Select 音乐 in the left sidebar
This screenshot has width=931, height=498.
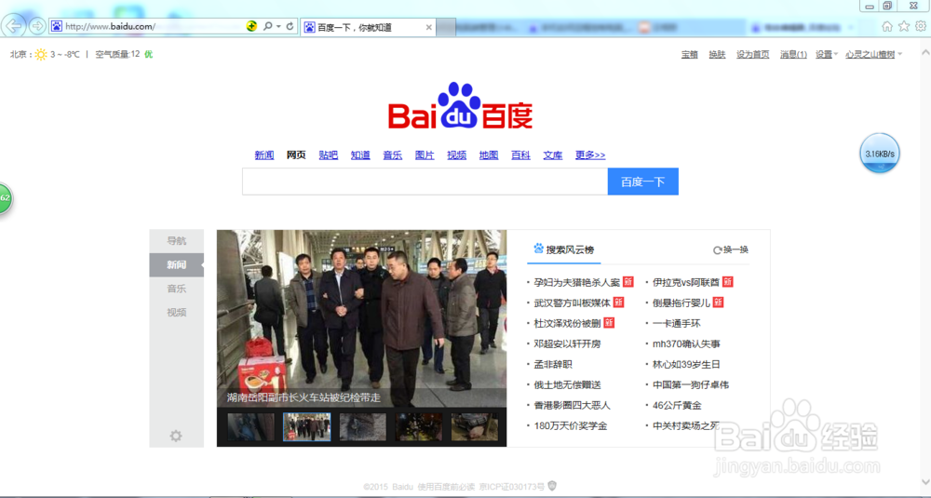point(176,289)
